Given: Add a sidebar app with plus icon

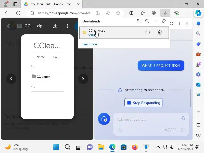Looking at the screenshot, I should pos(198,111).
